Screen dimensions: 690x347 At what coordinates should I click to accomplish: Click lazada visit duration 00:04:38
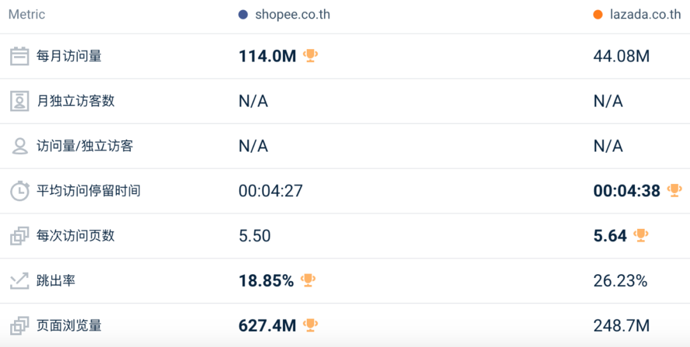click(x=627, y=191)
